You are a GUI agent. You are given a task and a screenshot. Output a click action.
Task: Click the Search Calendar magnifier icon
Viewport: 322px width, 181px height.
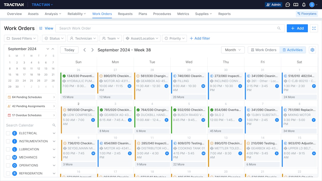tap(54, 125)
